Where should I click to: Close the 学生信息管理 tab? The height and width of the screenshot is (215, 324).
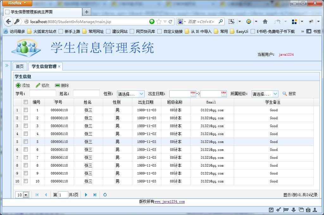click(59, 66)
